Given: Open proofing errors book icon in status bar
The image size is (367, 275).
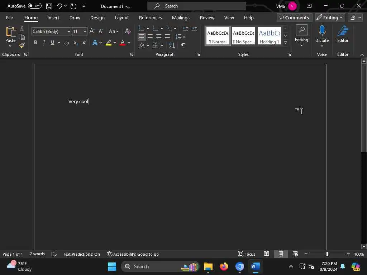Looking at the screenshot, I should (54, 254).
